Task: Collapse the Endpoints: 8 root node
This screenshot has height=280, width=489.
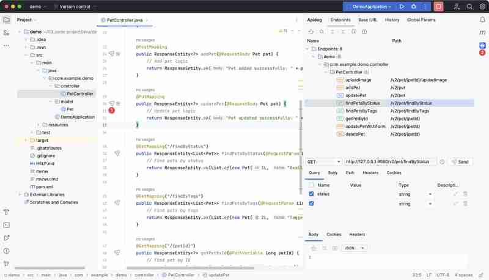Action: point(307,49)
